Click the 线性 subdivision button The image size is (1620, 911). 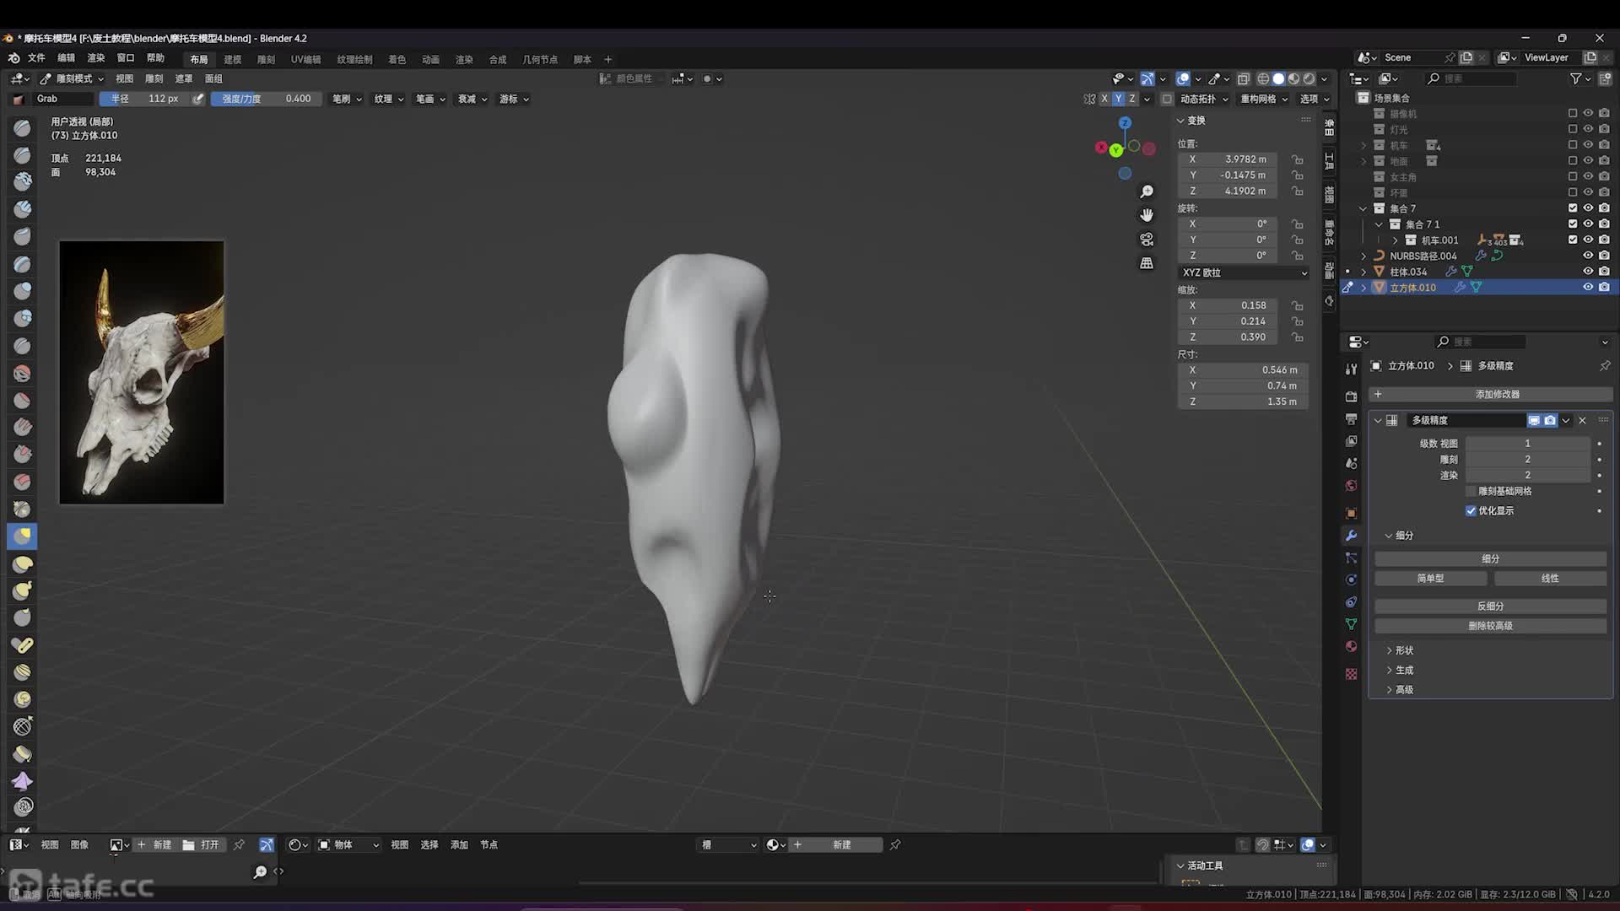click(1551, 578)
